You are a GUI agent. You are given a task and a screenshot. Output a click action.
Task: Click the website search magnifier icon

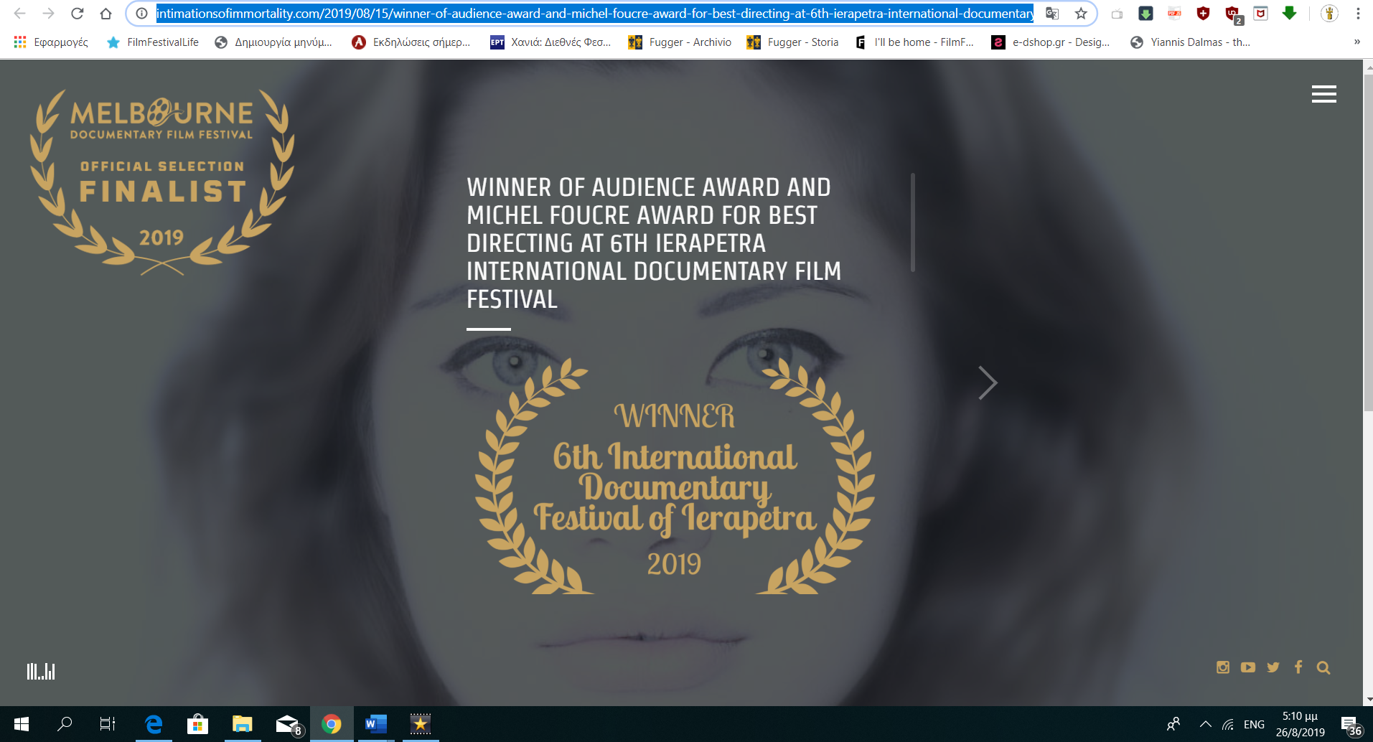click(1323, 667)
